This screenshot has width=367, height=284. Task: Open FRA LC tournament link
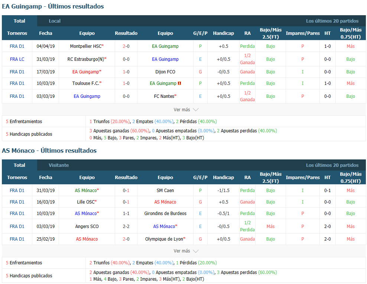pyautogui.click(x=17, y=59)
